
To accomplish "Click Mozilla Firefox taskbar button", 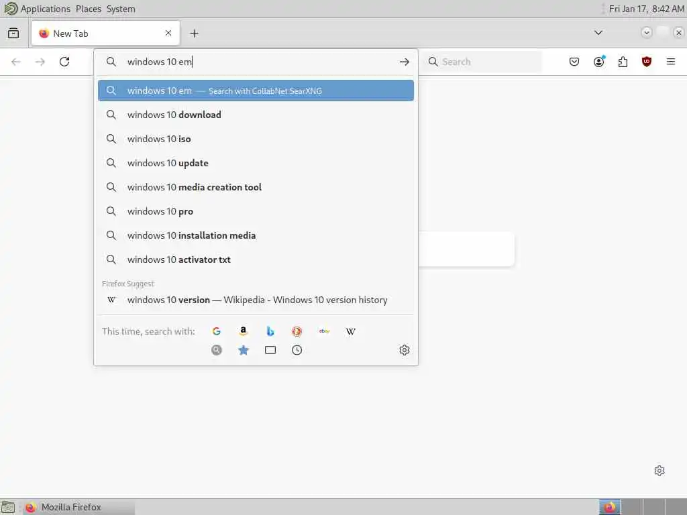I will (79, 507).
